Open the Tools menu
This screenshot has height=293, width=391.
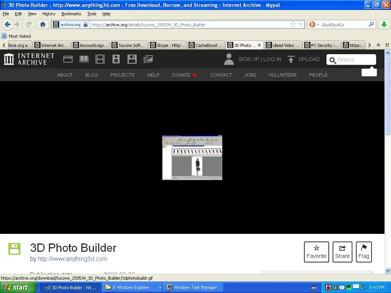92,14
